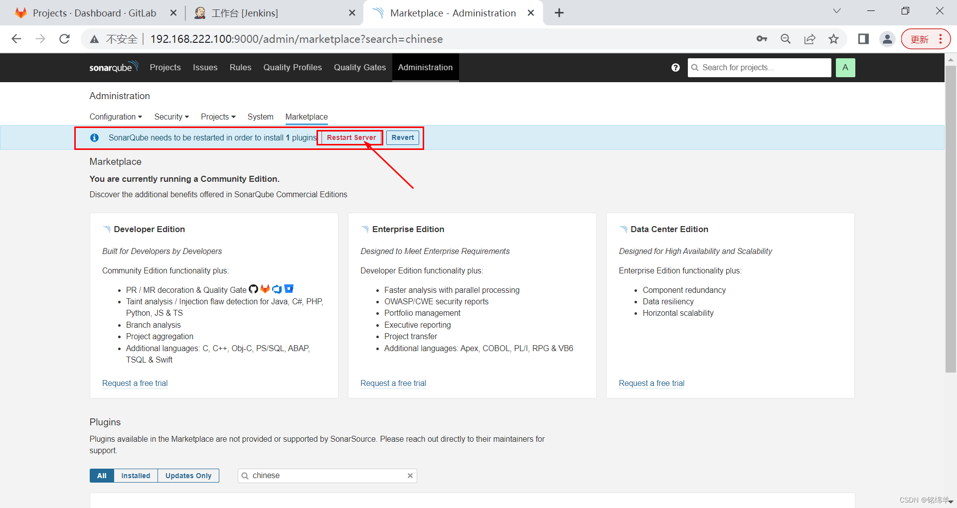957x508 pixels.
Task: Click the not-secure warning icon
Action: (x=94, y=39)
